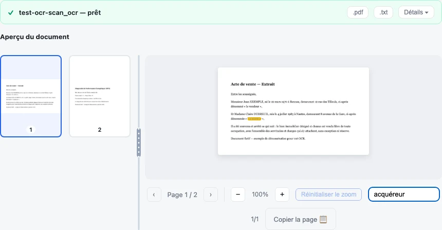This screenshot has height=230, width=442.
Task: Select page 1 thumbnail
Action: (x=31, y=96)
